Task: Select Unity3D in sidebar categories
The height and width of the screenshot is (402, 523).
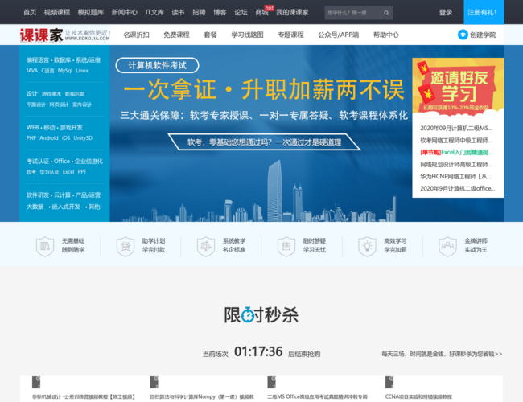Action: click(x=83, y=138)
